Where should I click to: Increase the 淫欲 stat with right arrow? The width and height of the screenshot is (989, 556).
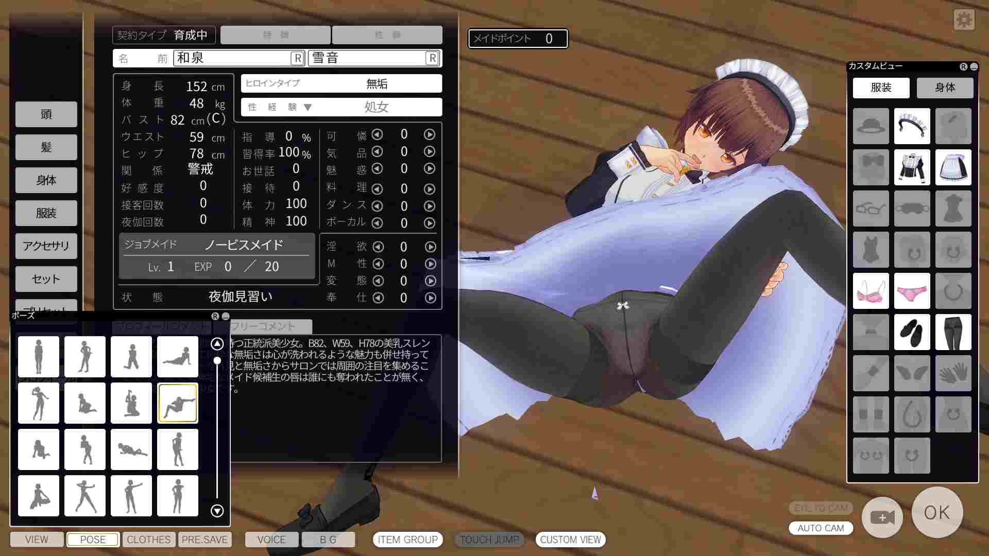point(430,247)
